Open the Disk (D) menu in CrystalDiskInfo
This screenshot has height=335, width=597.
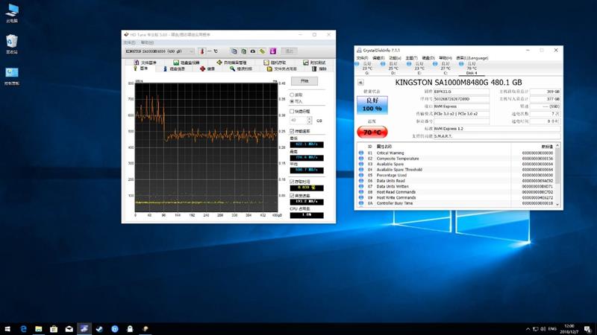coord(428,58)
